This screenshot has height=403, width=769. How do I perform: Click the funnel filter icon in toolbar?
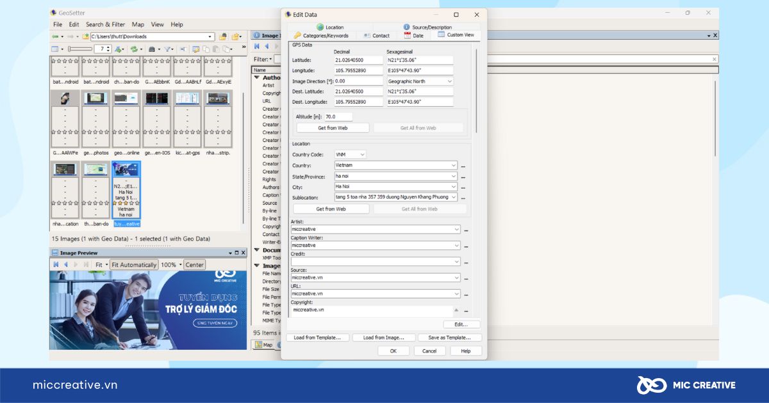point(167,49)
